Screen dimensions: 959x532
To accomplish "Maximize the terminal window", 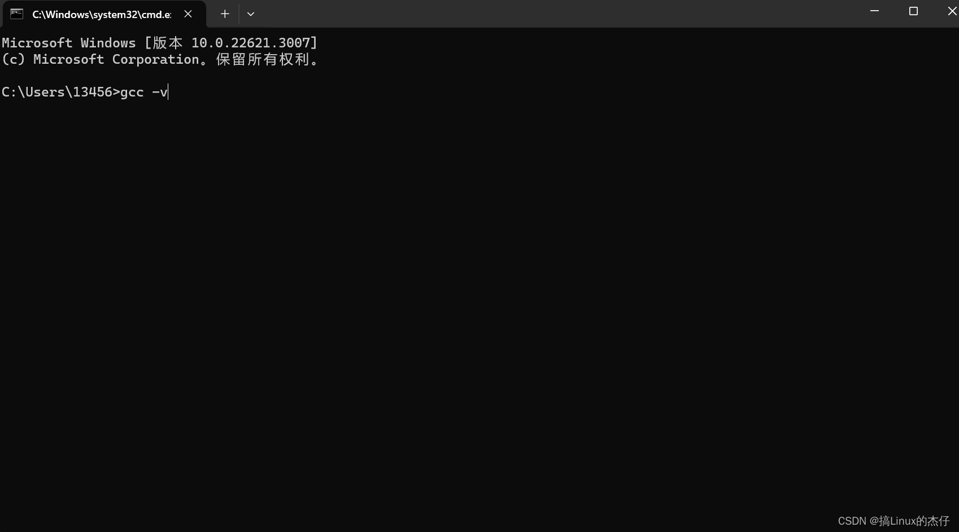I will point(913,11).
